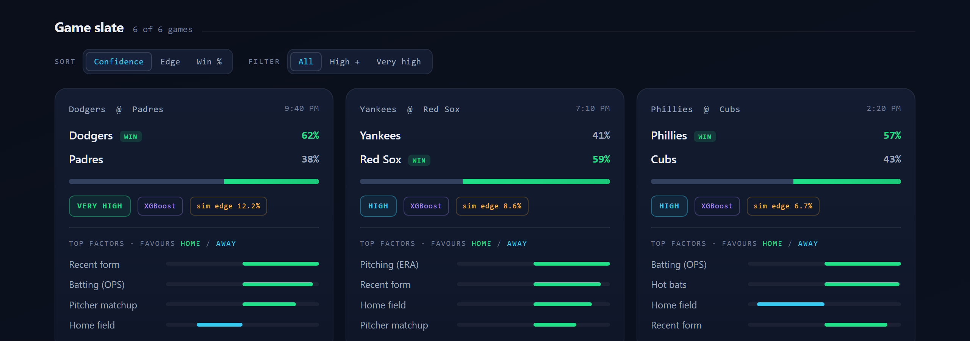Click HOME legend label on Dodgers card
Image resolution: width=970 pixels, height=341 pixels.
(190, 244)
